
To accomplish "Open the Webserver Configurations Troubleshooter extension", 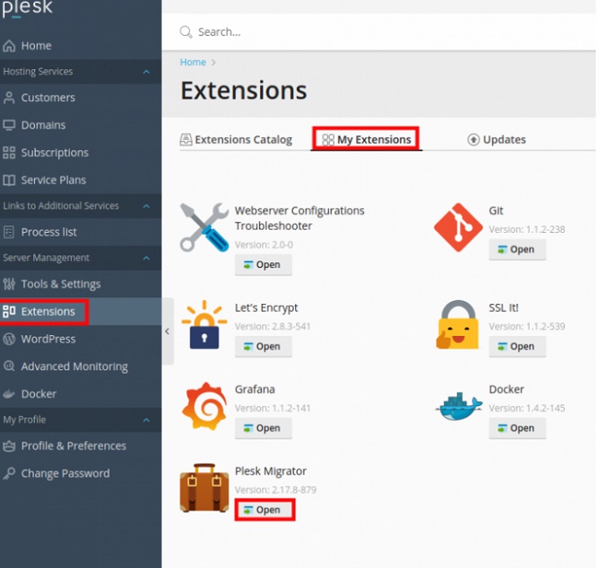I will point(264,265).
